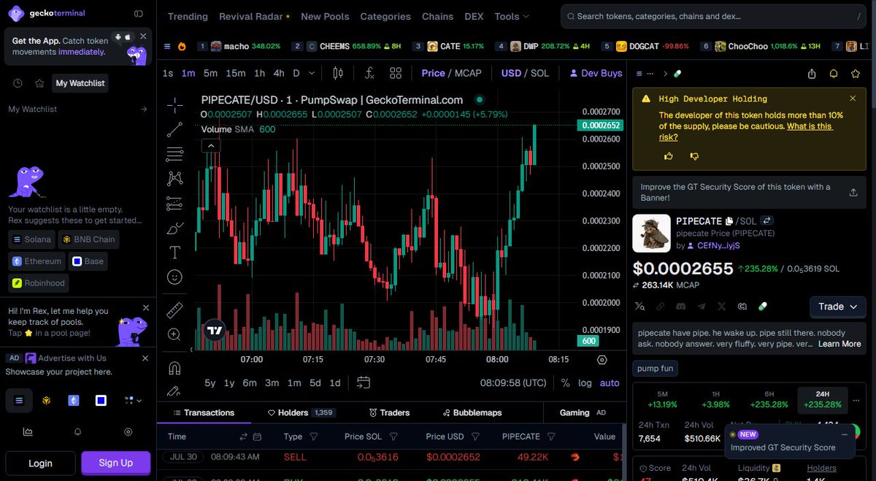The height and width of the screenshot is (481, 876).
Task: Open the Categories menu item
Action: pyautogui.click(x=385, y=16)
